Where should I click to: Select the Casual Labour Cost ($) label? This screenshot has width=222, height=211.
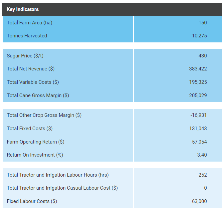(62, 188)
